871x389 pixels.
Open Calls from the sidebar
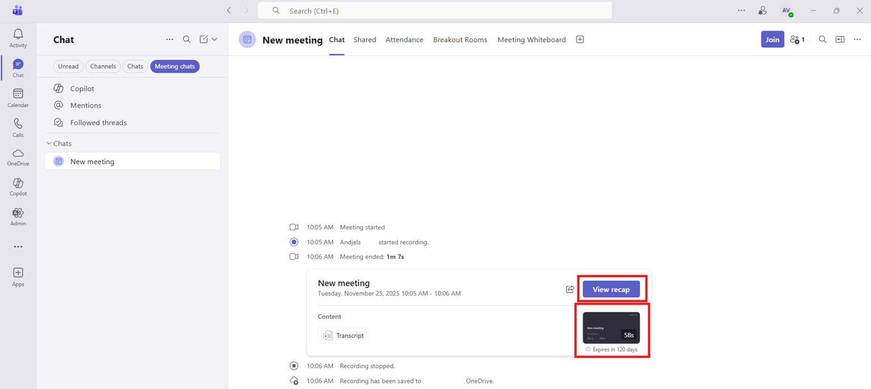point(18,126)
